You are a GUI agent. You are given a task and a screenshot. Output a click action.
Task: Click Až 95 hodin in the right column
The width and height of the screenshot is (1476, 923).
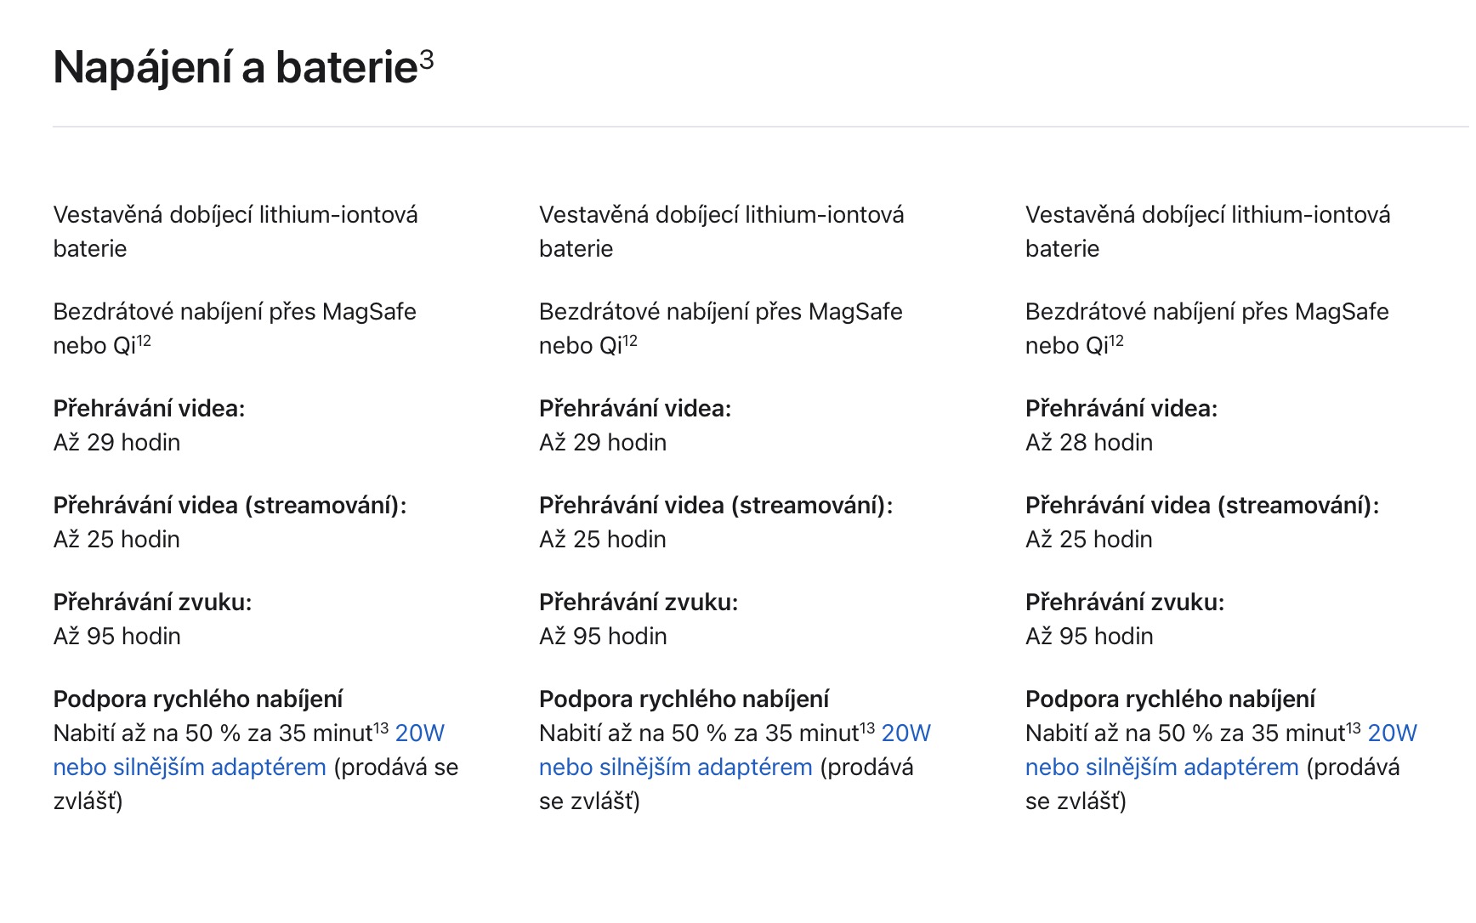click(x=1088, y=637)
